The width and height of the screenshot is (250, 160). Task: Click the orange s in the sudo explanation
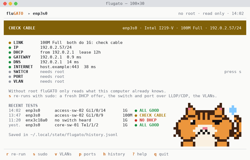point(10,96)
